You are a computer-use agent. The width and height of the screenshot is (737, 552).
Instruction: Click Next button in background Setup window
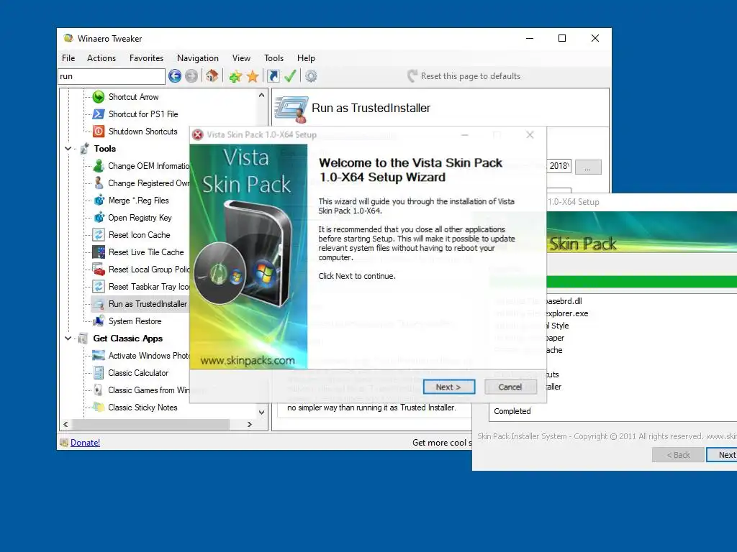(x=722, y=455)
